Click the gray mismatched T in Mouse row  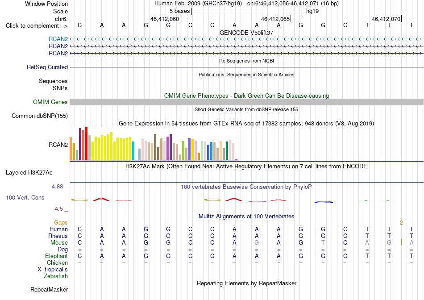tap(323, 243)
